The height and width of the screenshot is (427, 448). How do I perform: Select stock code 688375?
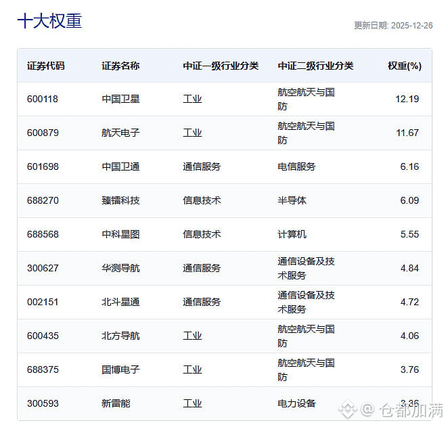(43, 370)
